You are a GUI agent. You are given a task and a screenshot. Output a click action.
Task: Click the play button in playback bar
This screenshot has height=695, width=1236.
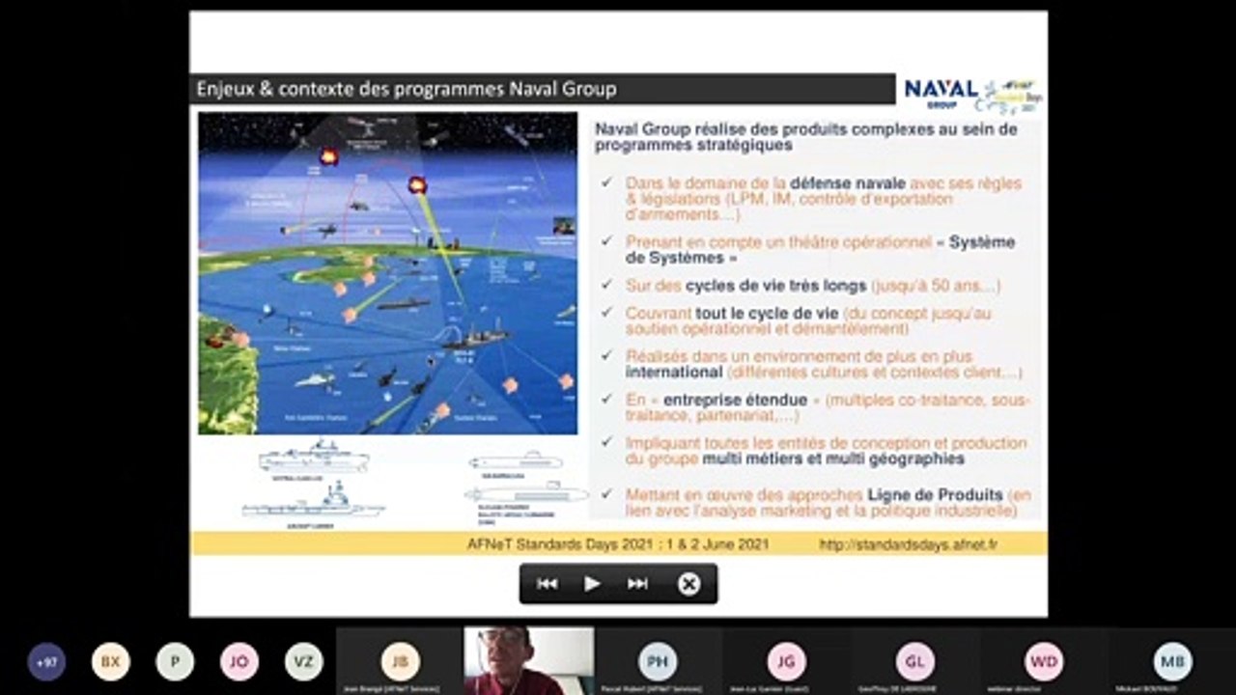[592, 583]
